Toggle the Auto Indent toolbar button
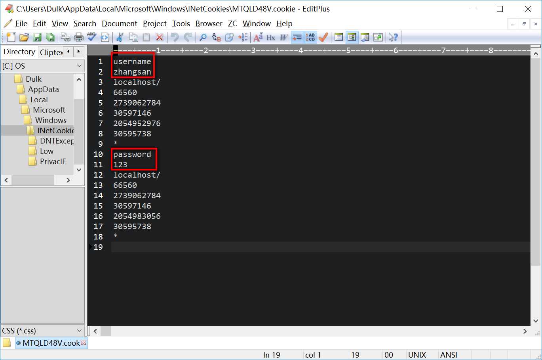Screen dimensions: 542x360 point(297,37)
